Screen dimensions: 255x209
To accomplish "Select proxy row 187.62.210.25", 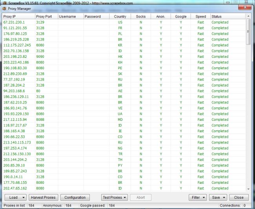I will [124, 102].
